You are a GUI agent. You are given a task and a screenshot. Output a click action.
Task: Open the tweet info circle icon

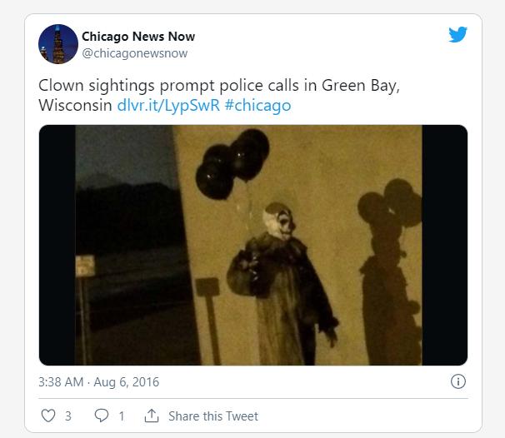tap(458, 381)
